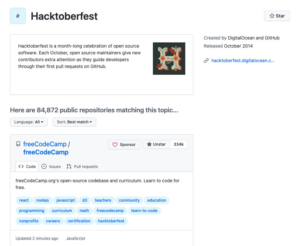The height and width of the screenshot is (246, 298).
Task: Open the hacktoberfest.digitalocean.c... link
Action: pyautogui.click(x=243, y=61)
